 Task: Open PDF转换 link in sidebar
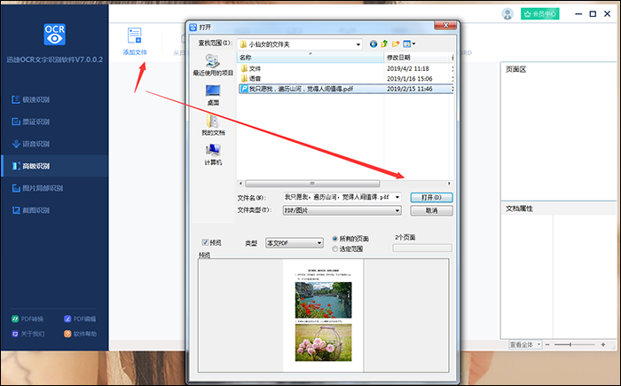[x=28, y=319]
